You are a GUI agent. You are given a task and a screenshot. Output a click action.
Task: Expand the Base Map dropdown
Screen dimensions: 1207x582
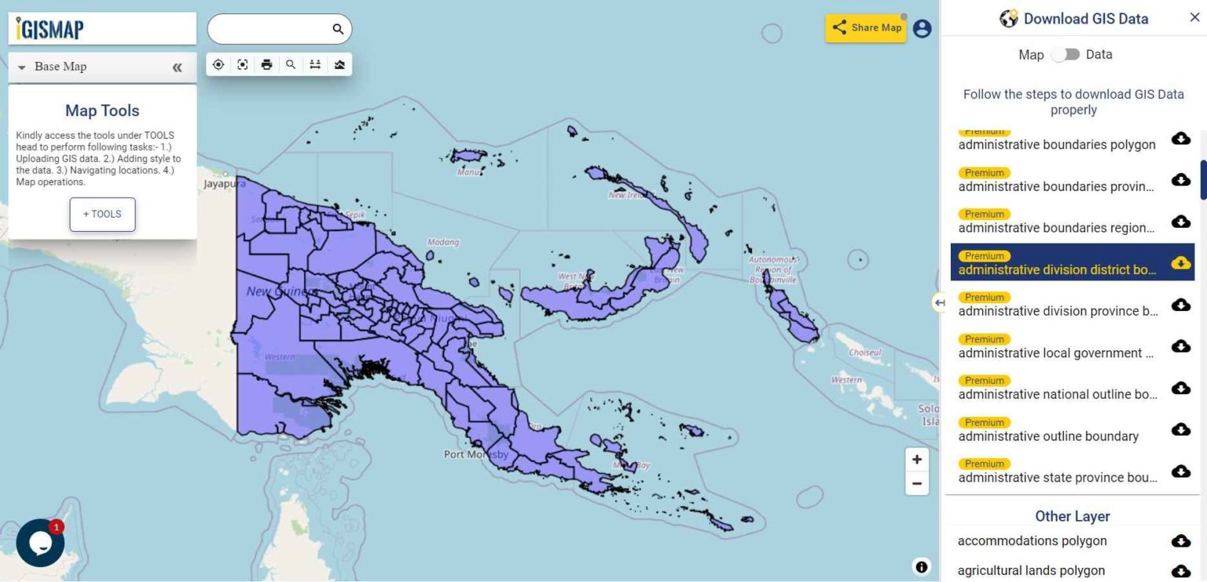pyautogui.click(x=21, y=67)
